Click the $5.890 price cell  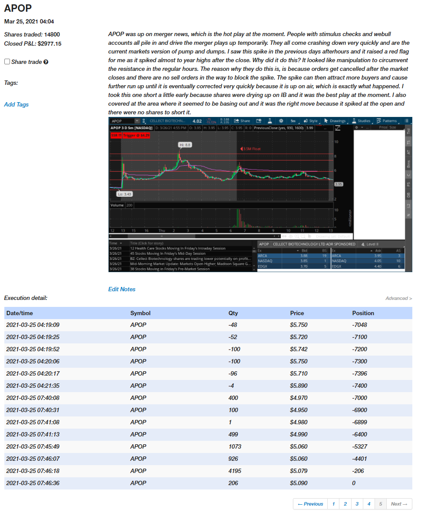point(299,386)
